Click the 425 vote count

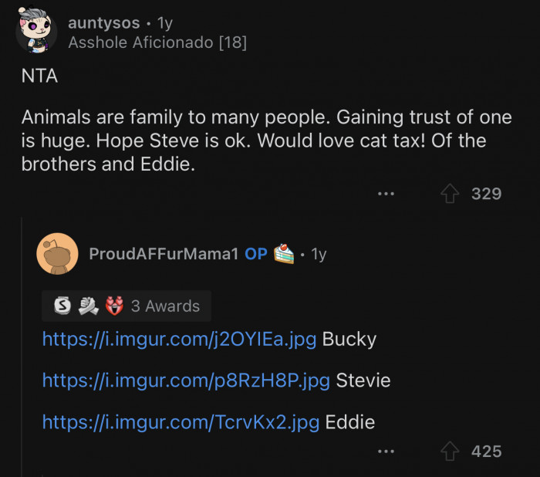click(x=486, y=452)
